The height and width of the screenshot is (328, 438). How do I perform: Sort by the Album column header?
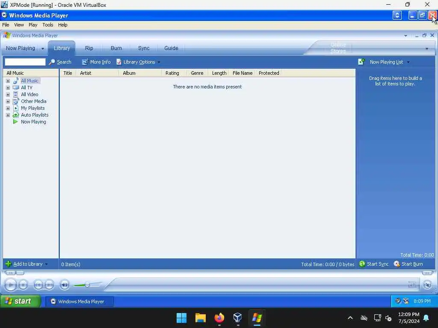click(x=140, y=73)
